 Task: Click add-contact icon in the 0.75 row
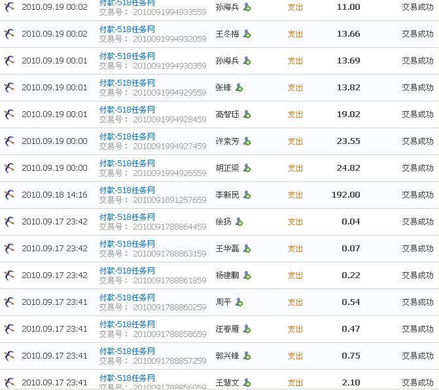pos(247,356)
